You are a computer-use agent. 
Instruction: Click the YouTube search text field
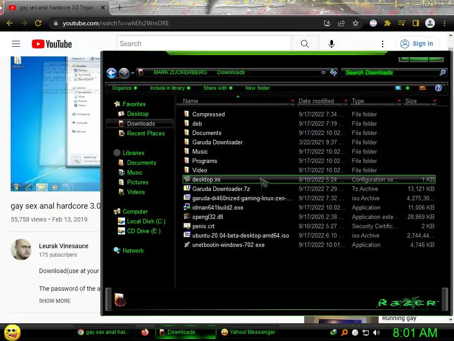pos(204,44)
